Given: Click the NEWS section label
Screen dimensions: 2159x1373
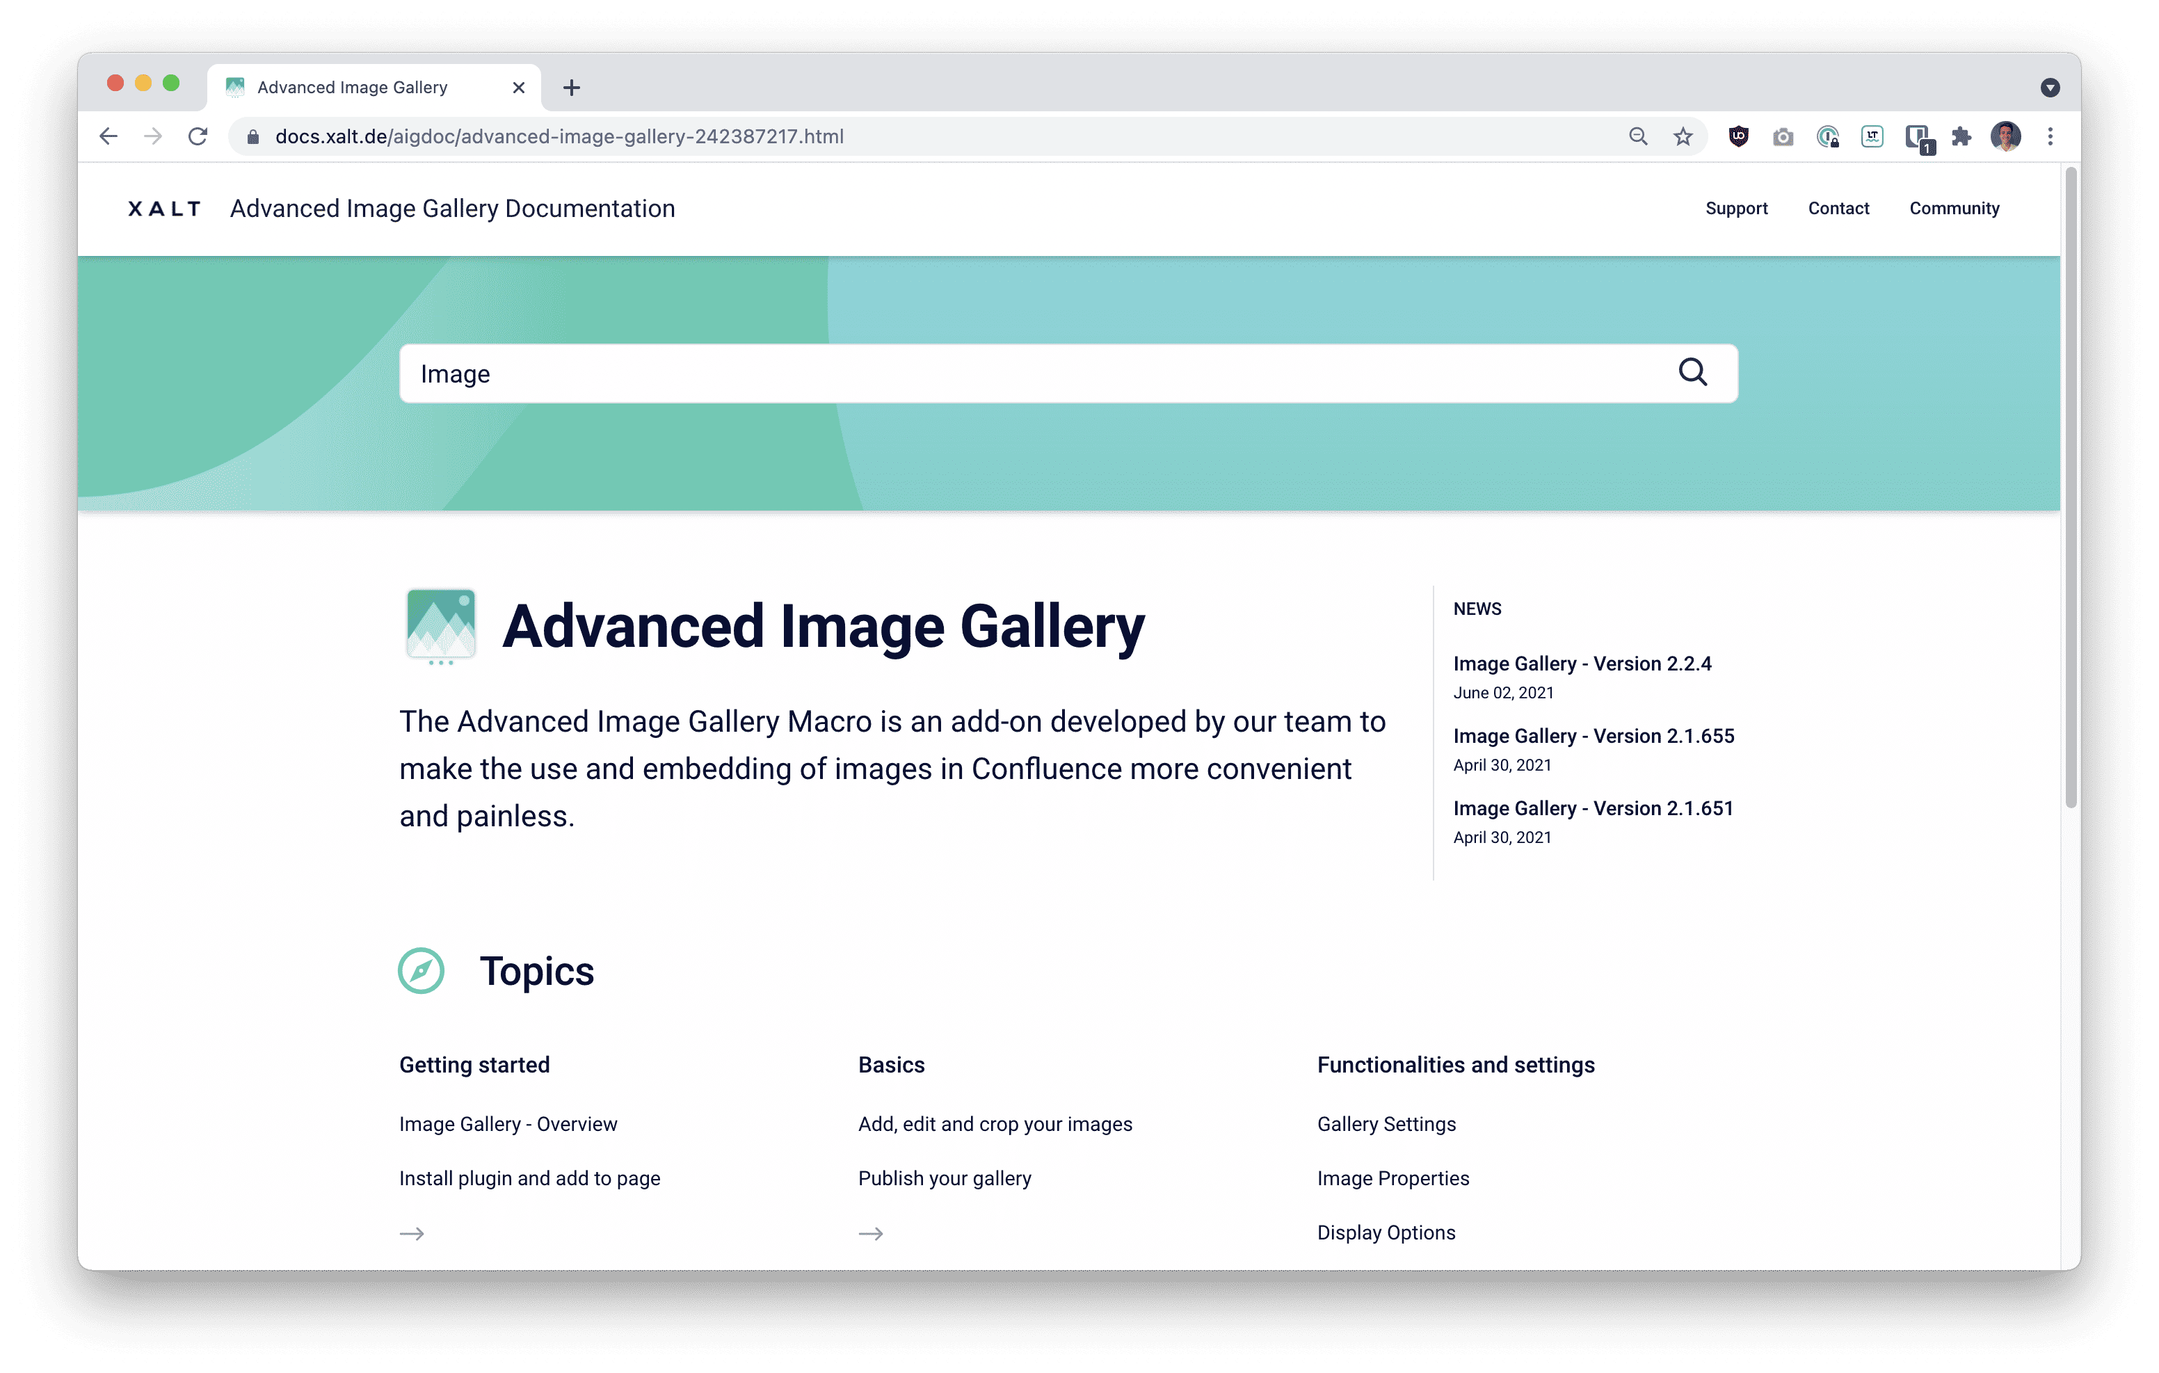Looking at the screenshot, I should coord(1477,609).
